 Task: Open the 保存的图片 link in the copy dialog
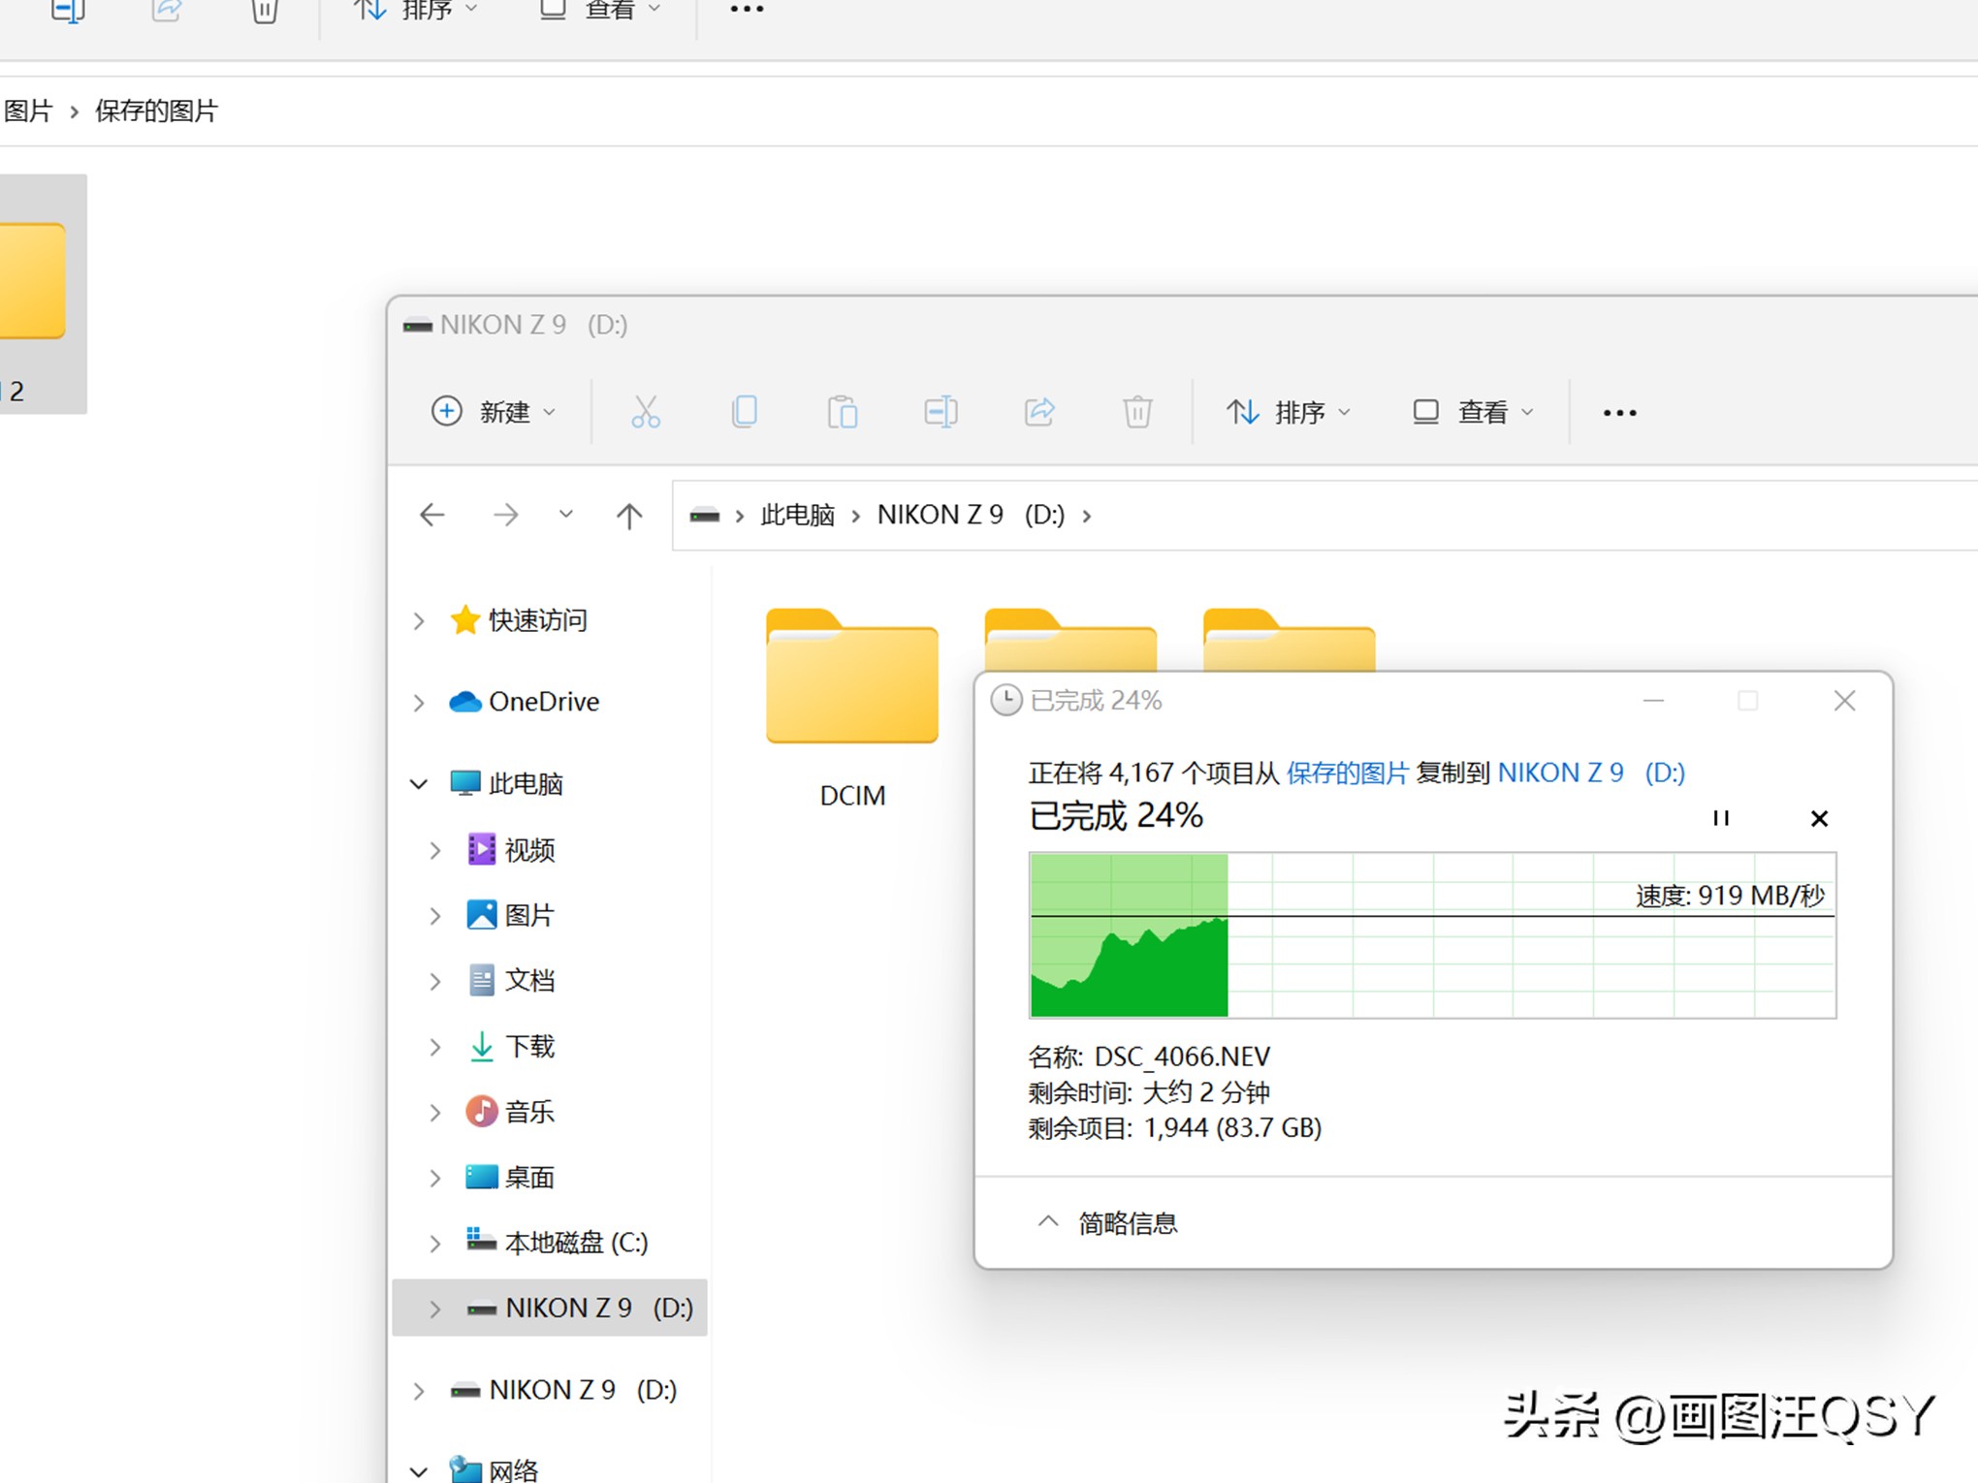coord(1347,773)
